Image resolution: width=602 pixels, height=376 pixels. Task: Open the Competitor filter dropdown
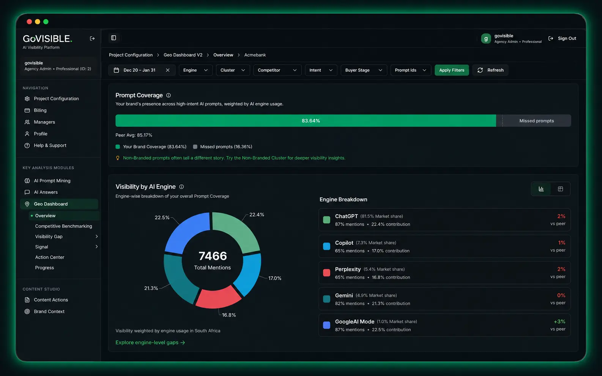coord(277,70)
